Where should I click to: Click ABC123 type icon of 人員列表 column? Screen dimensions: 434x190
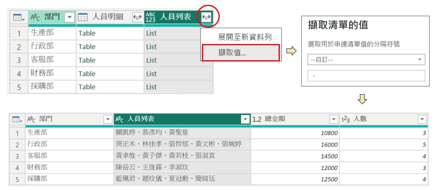[x=151, y=17]
